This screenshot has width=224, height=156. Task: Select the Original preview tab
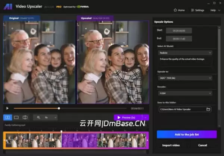pyautogui.click(x=22, y=18)
